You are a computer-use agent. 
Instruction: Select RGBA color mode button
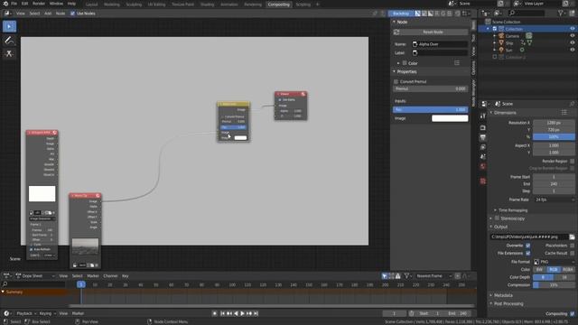pyautogui.click(x=568, y=269)
